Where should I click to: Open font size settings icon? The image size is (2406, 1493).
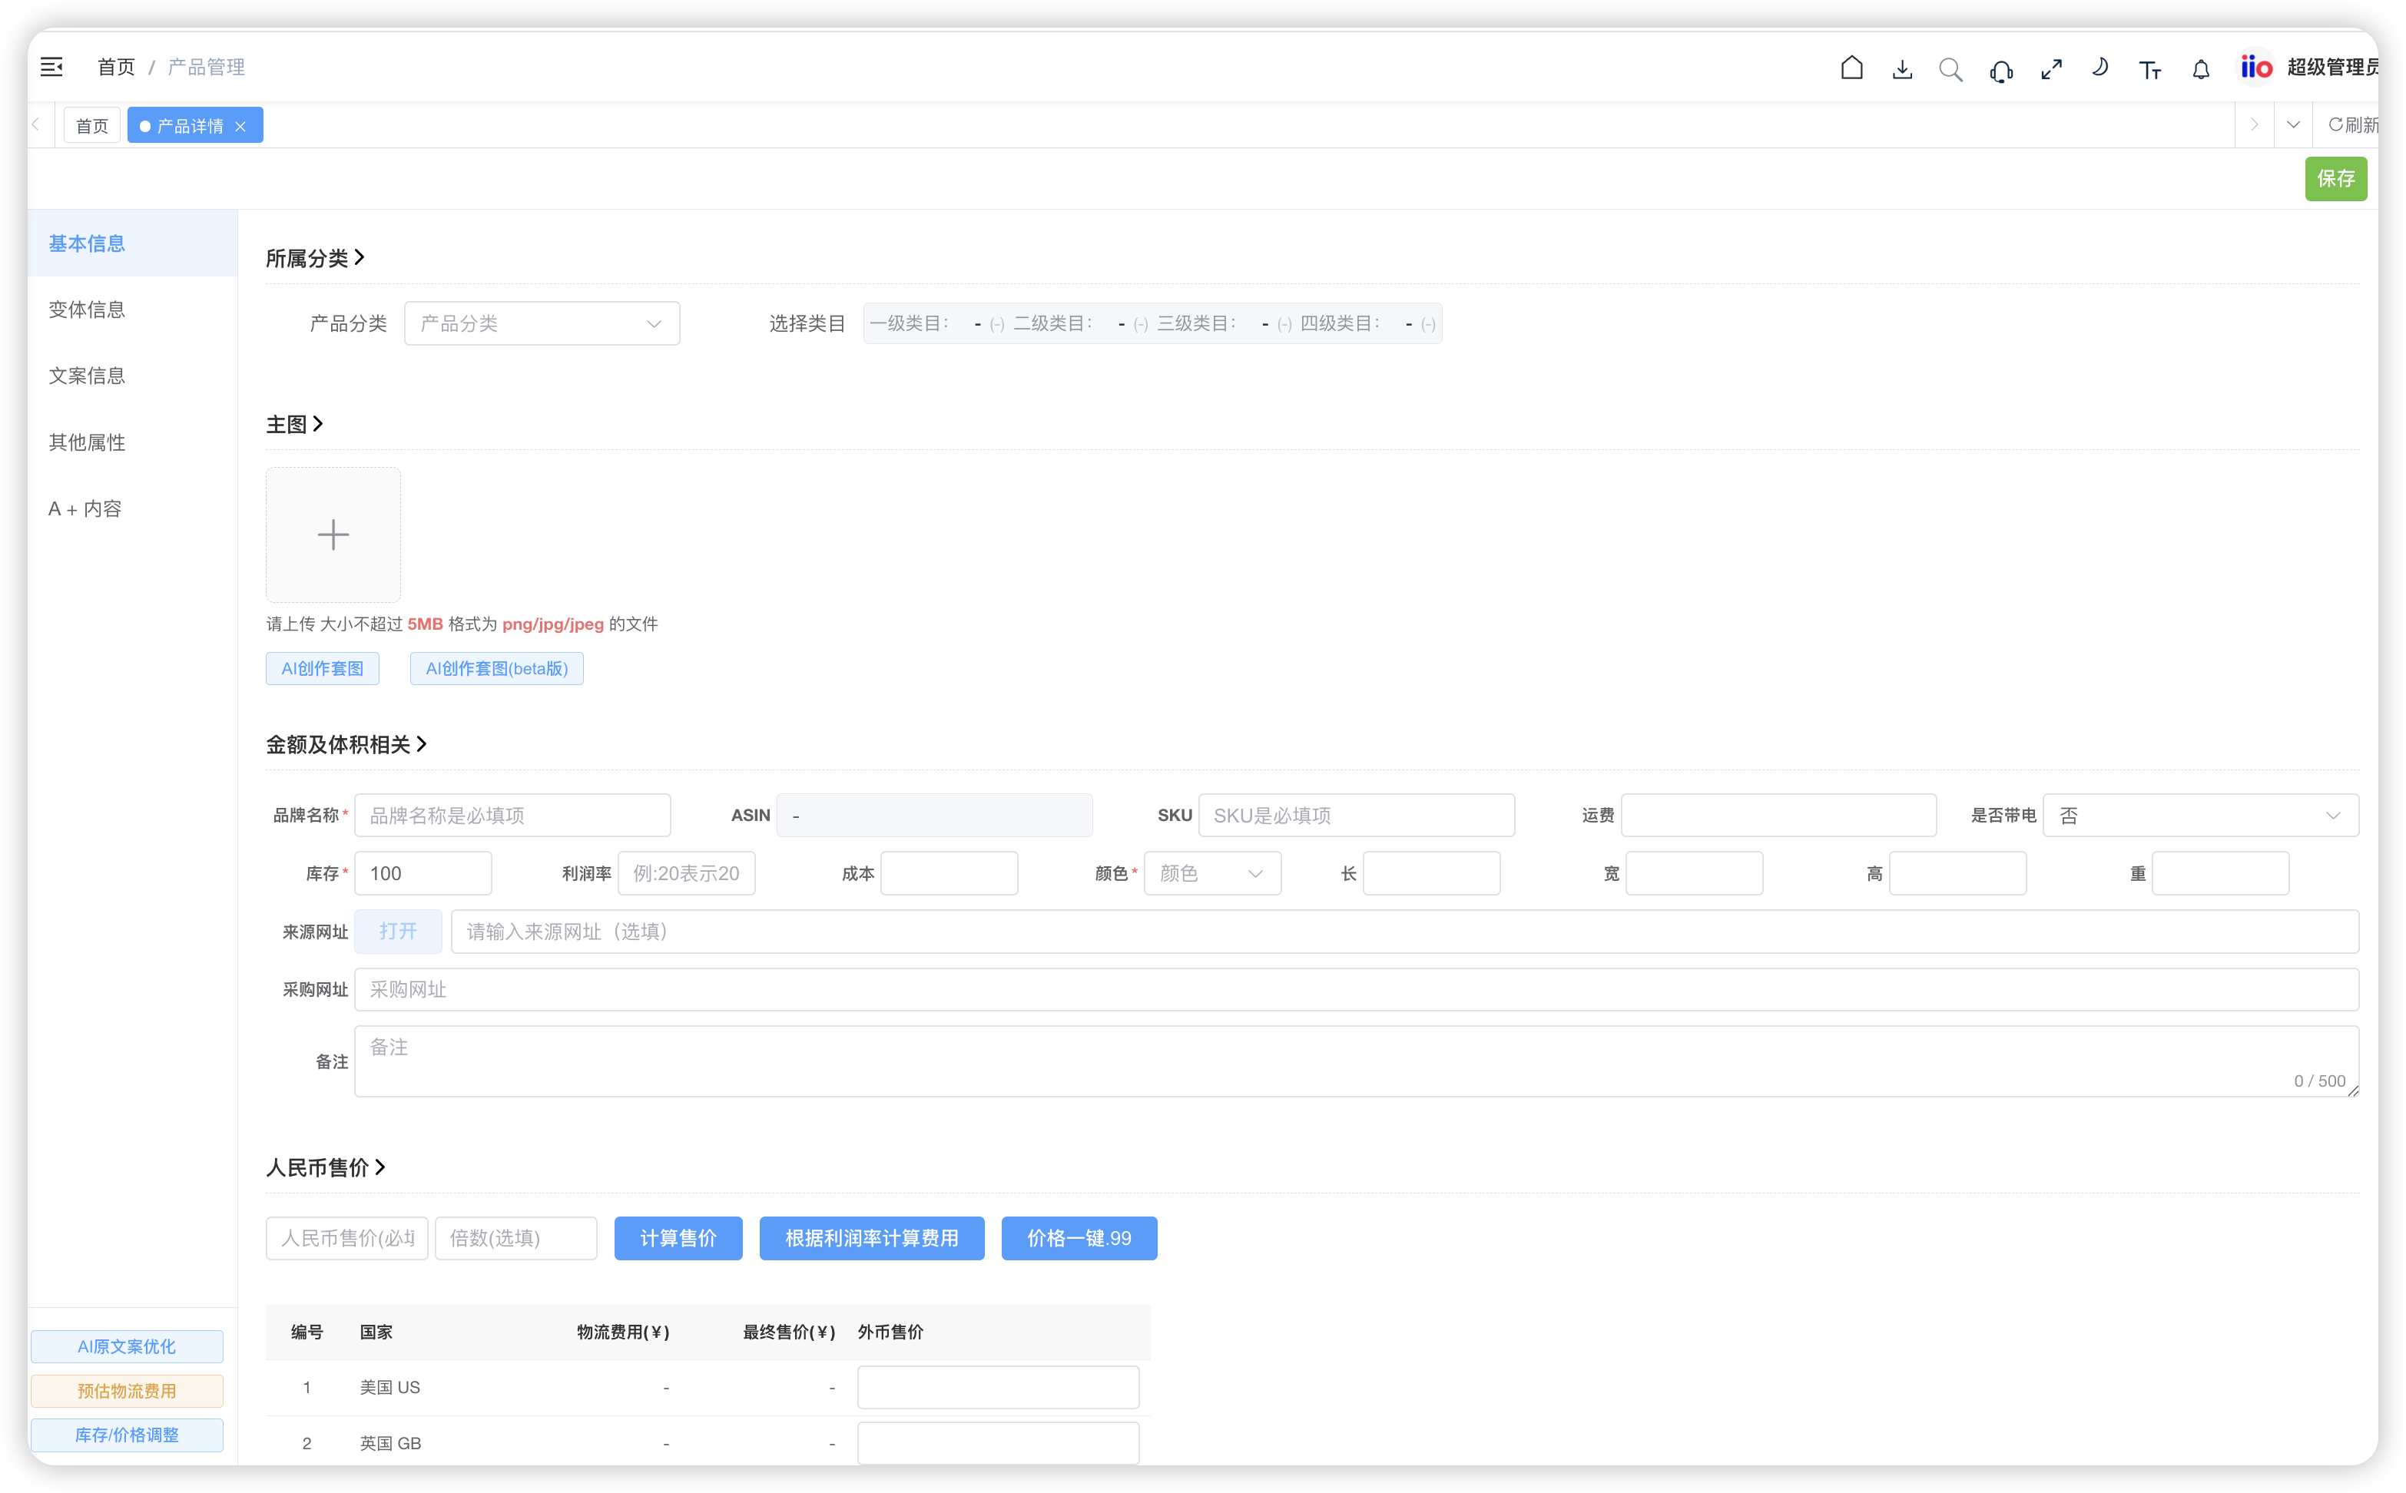click(x=2150, y=69)
